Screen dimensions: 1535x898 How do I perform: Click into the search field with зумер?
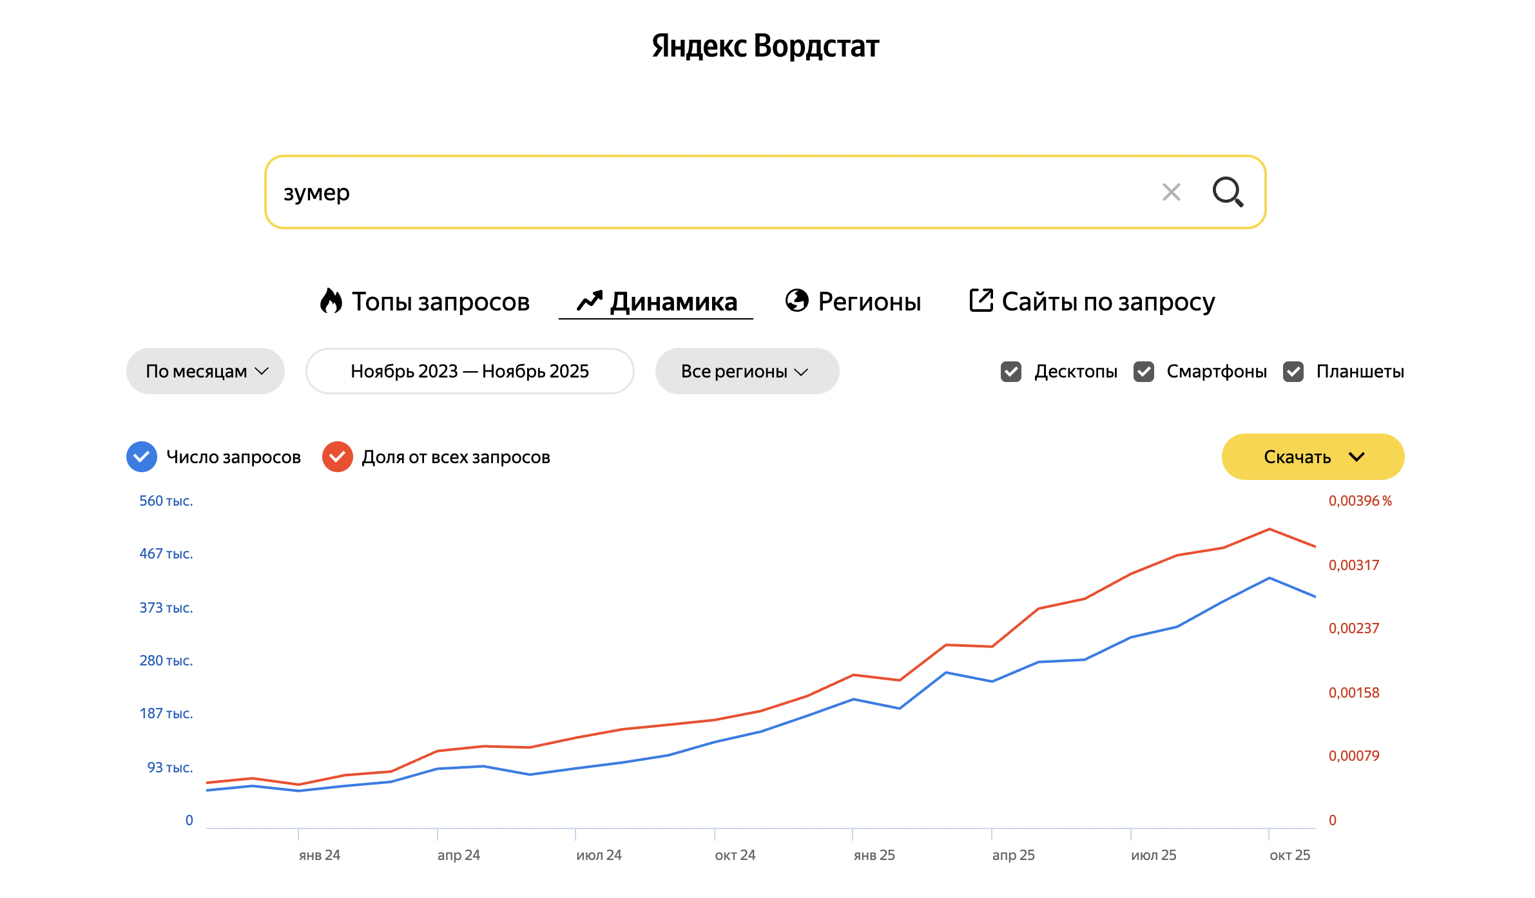(709, 192)
